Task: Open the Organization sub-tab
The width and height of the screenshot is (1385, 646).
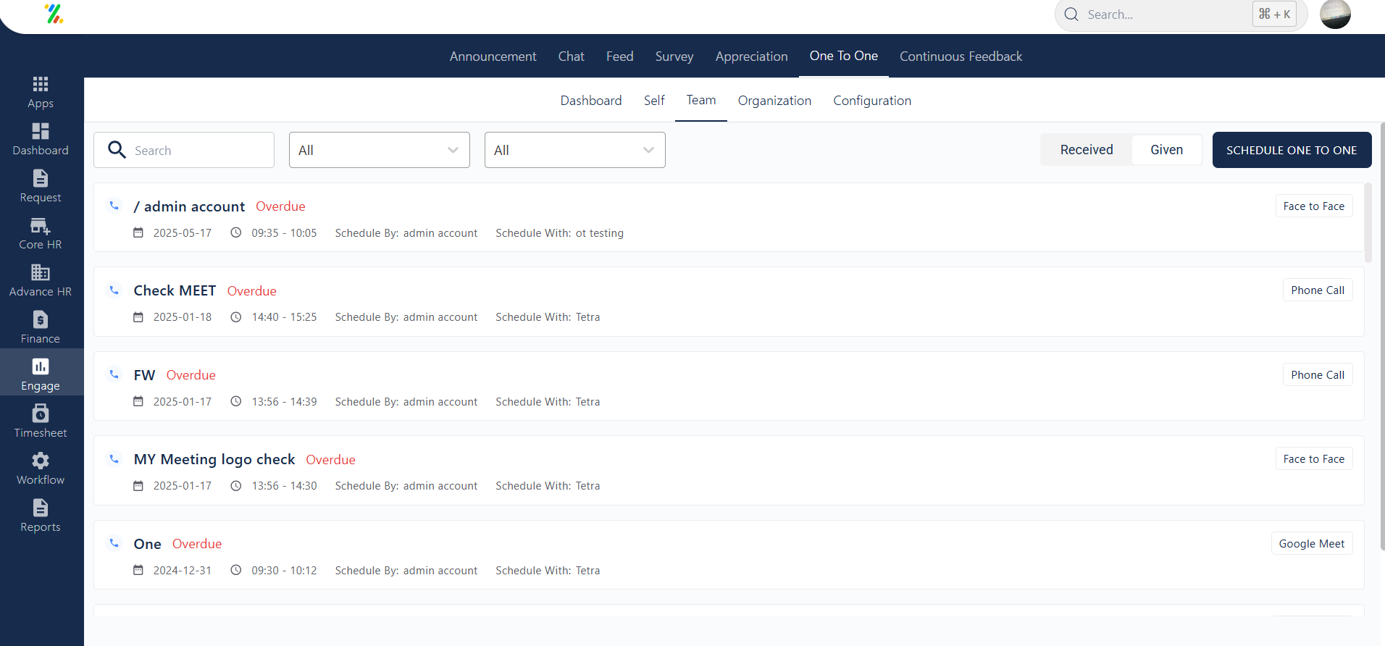Action: pos(774,101)
